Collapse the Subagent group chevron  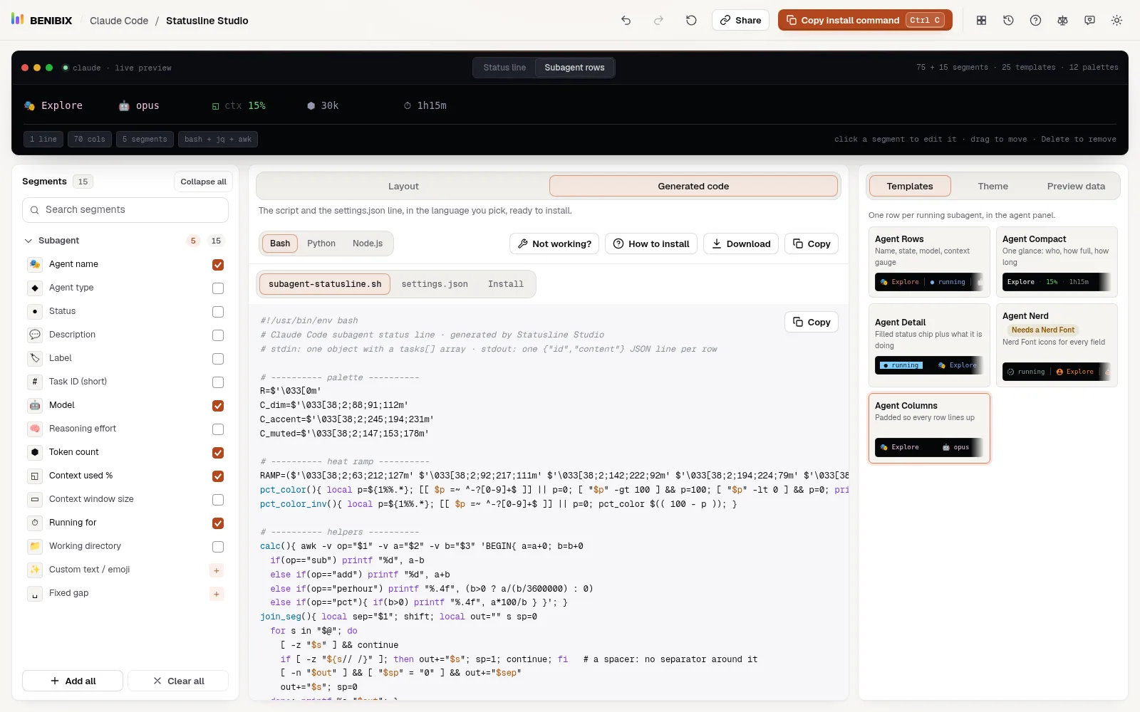point(28,241)
